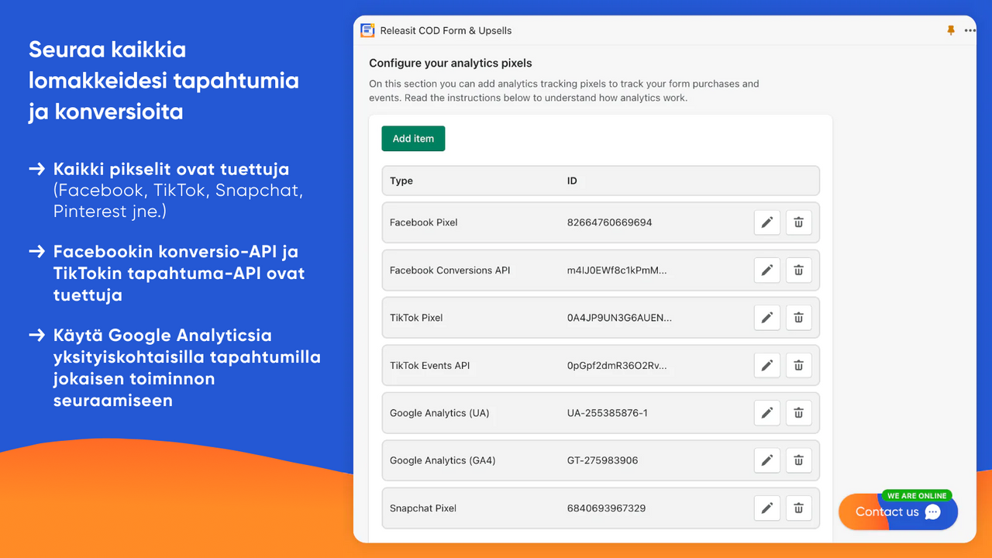The width and height of the screenshot is (992, 558).
Task: Click the Releasit COD Form & Upsells title
Action: [x=446, y=31]
